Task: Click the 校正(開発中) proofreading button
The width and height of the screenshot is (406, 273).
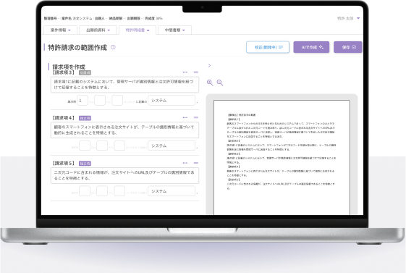Action: 268,47
